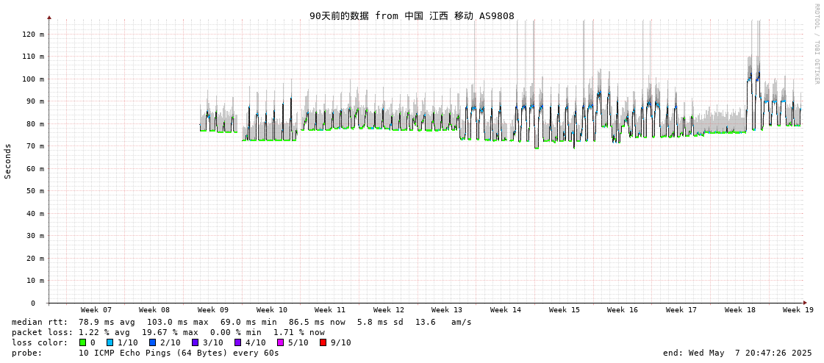Click the violet 4/10 loss swatch
Viewport: 824px width, 363px height.
click(237, 342)
